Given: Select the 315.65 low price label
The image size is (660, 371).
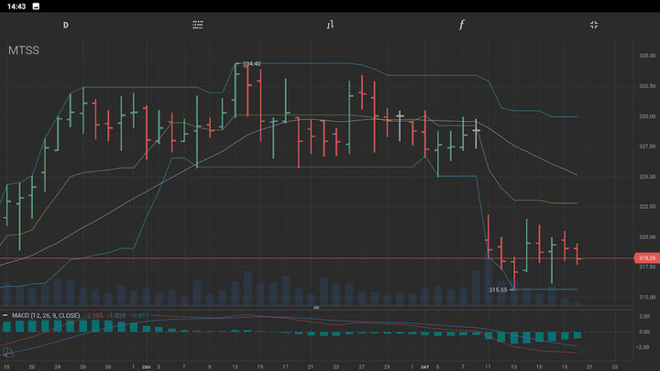Looking at the screenshot, I should point(498,289).
